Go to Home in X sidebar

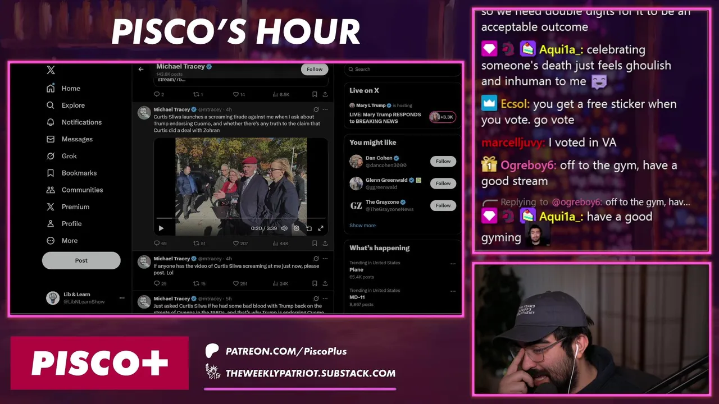point(63,88)
